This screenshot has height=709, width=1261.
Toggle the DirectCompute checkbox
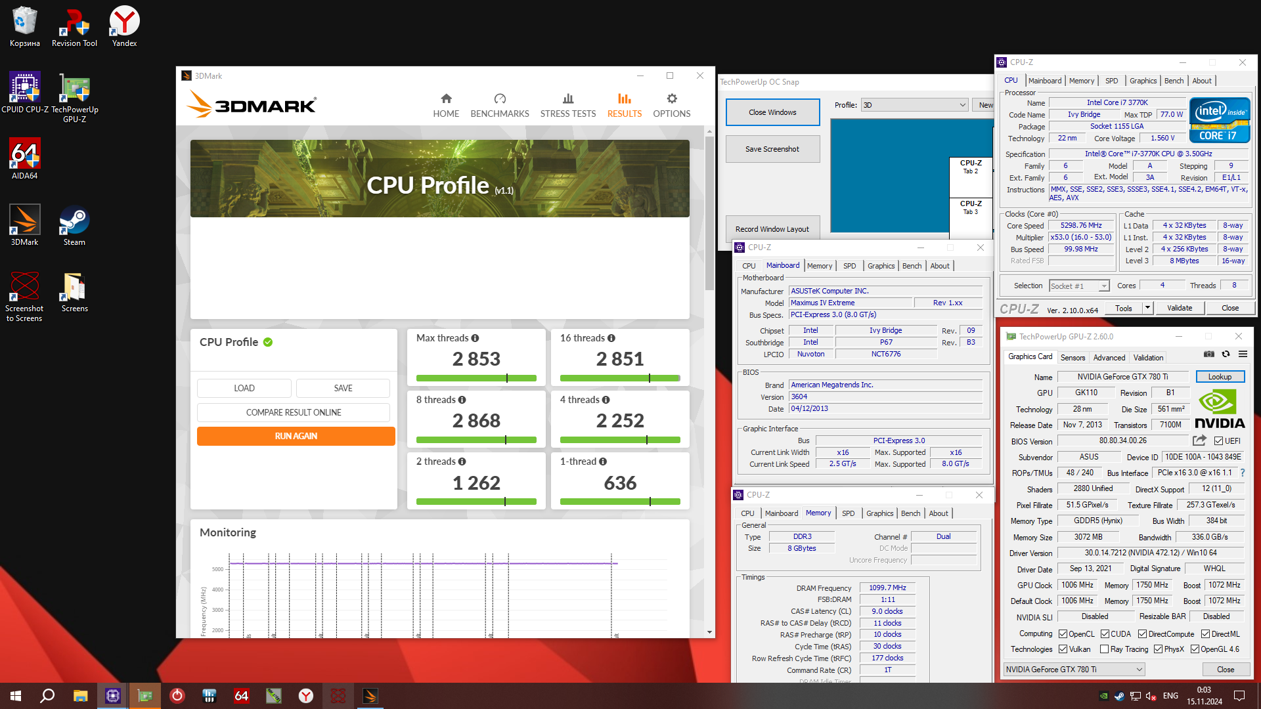pos(1142,634)
